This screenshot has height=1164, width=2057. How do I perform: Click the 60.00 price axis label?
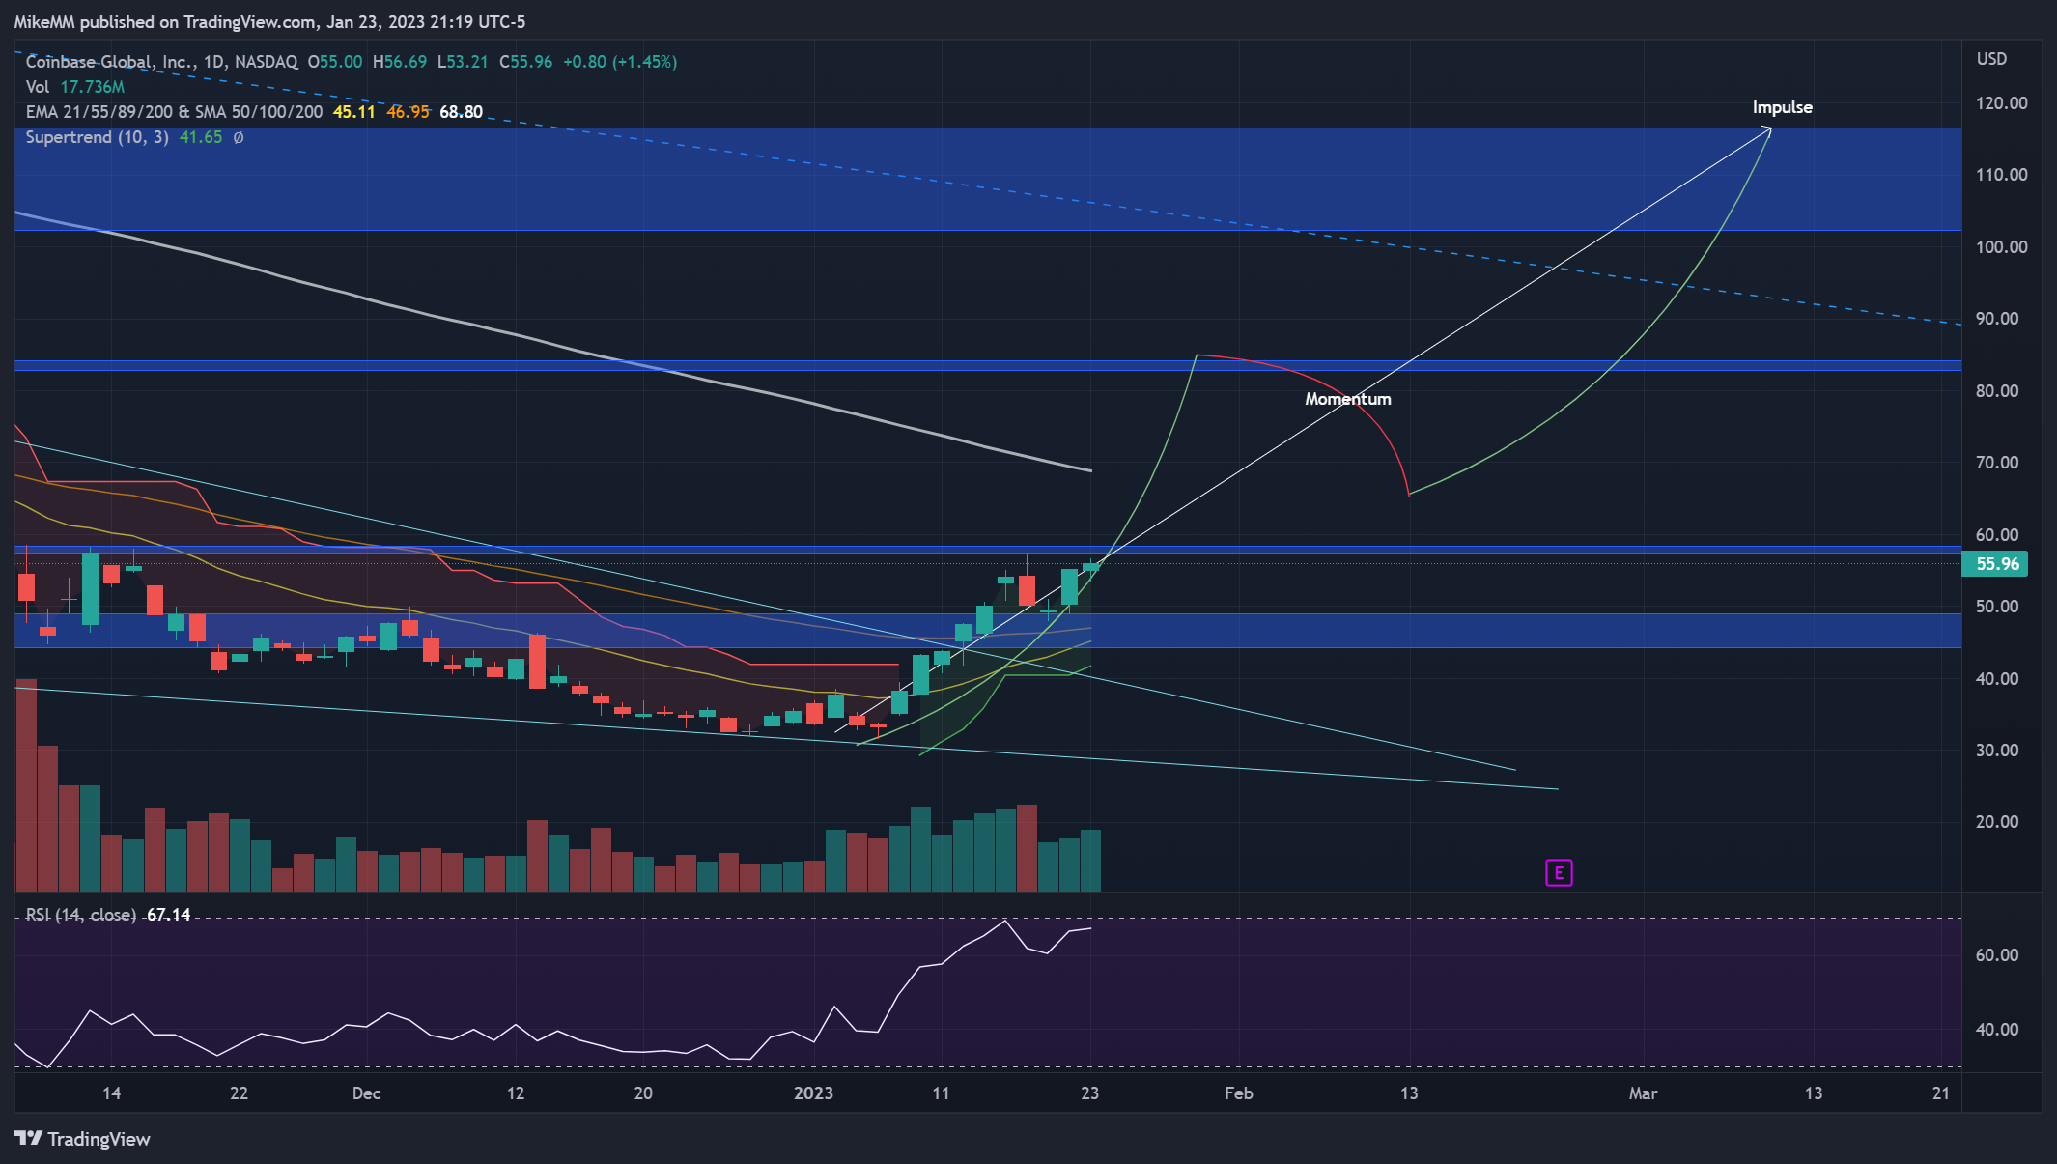click(1997, 535)
